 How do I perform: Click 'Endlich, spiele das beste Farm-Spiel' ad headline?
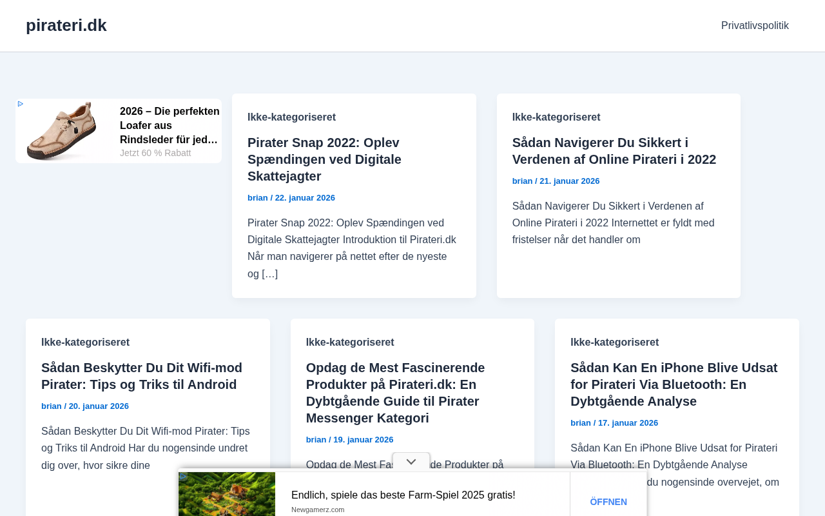403,495
